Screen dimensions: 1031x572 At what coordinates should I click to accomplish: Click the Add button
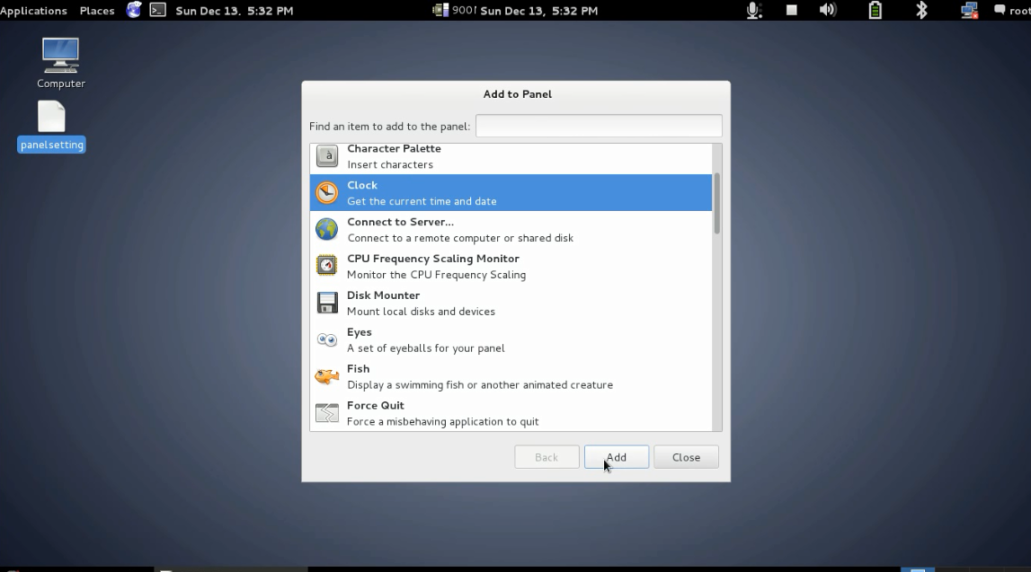click(616, 457)
